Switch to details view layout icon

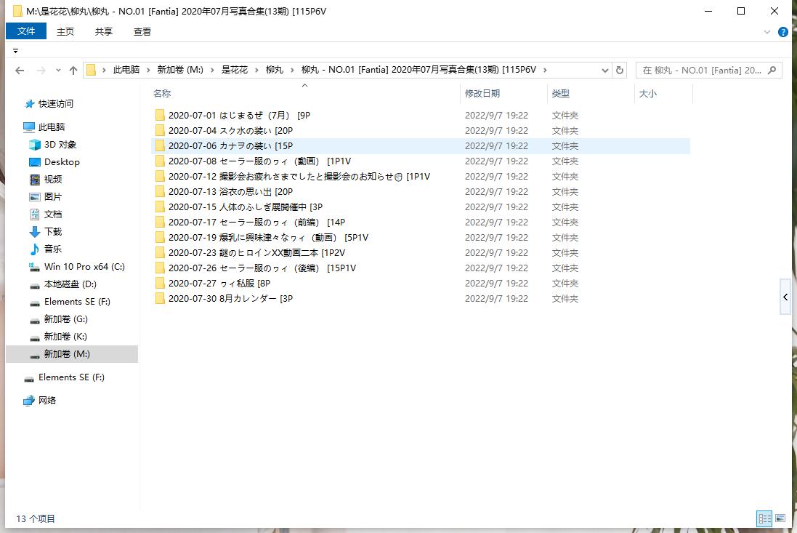click(x=764, y=518)
